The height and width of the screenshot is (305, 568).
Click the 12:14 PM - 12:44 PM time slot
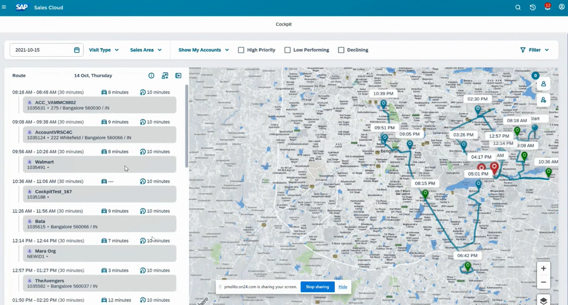coord(48,241)
